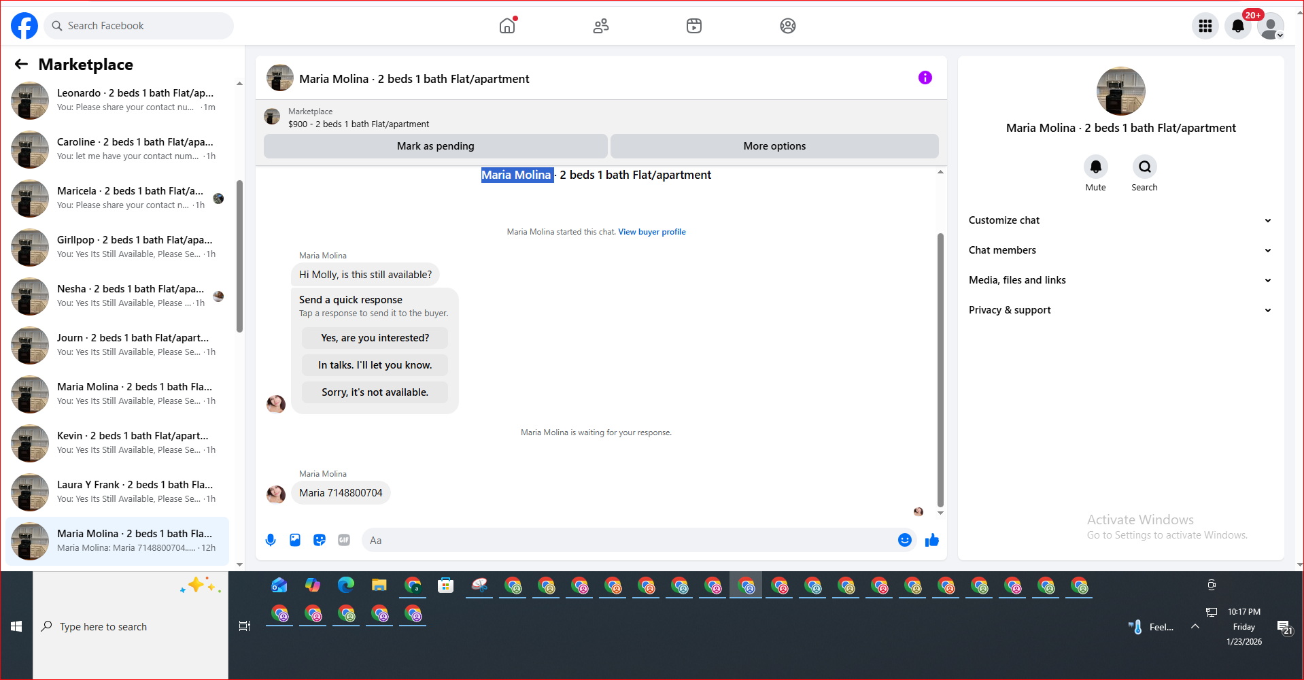Open the Facebook menu grid icon
The width and height of the screenshot is (1304, 680).
tap(1205, 26)
